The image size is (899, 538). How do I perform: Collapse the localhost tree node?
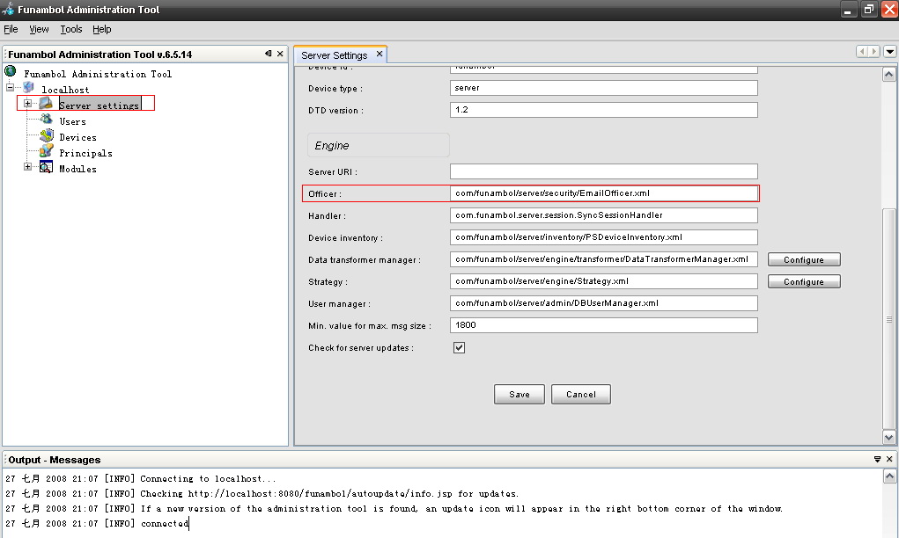point(10,88)
